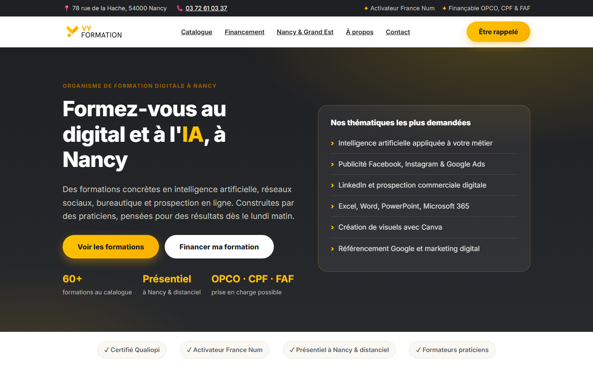593x371 pixels.
Task: Click Présentiel à Nancy & distanciel badge
Action: 339,350
